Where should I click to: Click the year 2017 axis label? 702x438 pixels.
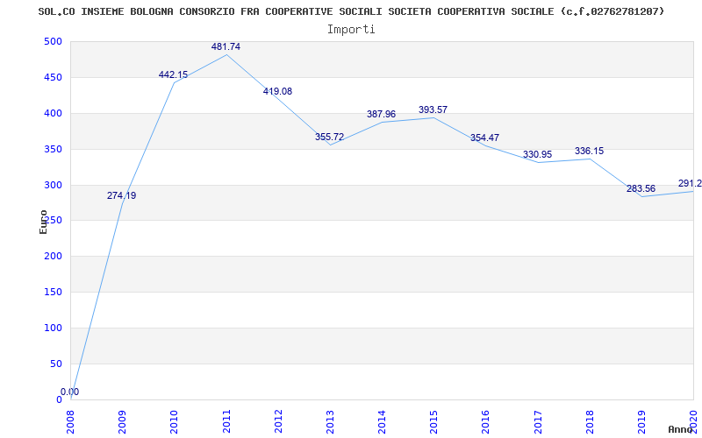(538, 421)
